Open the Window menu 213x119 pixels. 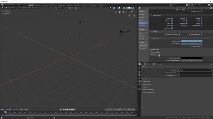19,5
